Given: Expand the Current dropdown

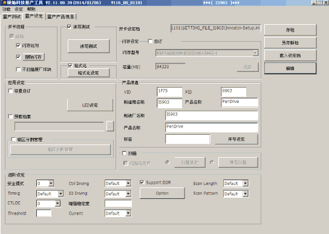Looking at the screenshot, I should click(x=128, y=213).
